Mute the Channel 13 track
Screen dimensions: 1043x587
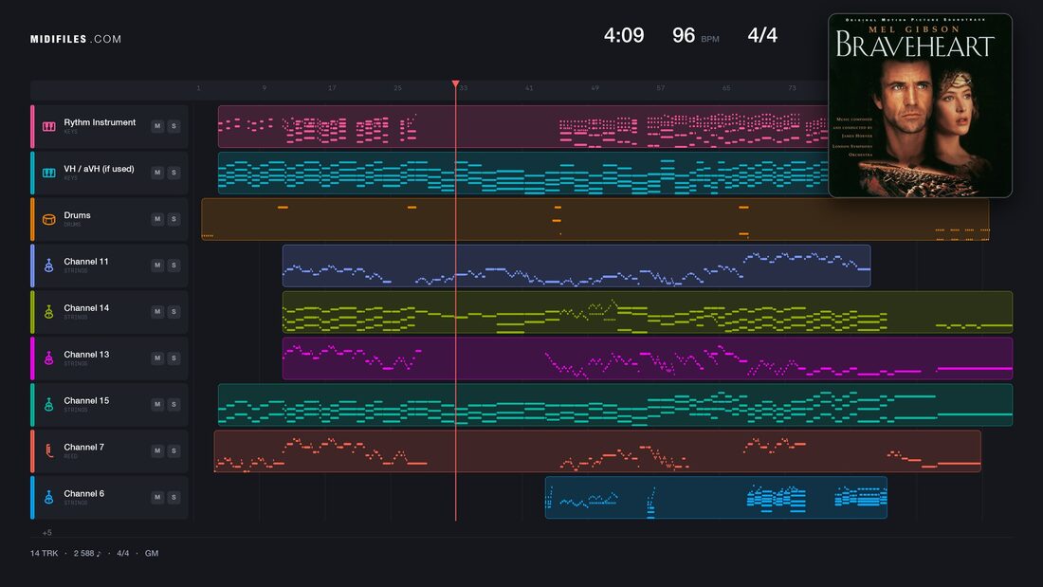click(157, 358)
